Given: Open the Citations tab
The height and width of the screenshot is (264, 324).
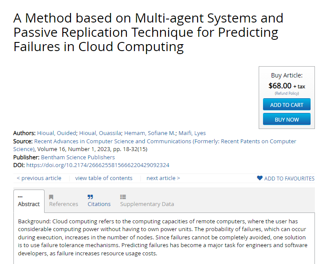Looking at the screenshot, I should pyautogui.click(x=99, y=204).
